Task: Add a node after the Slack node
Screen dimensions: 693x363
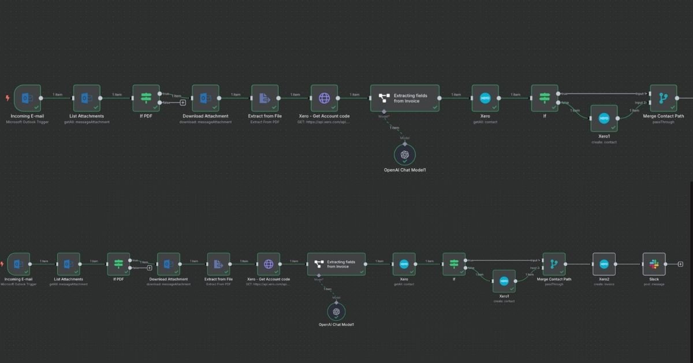Action: [680, 264]
